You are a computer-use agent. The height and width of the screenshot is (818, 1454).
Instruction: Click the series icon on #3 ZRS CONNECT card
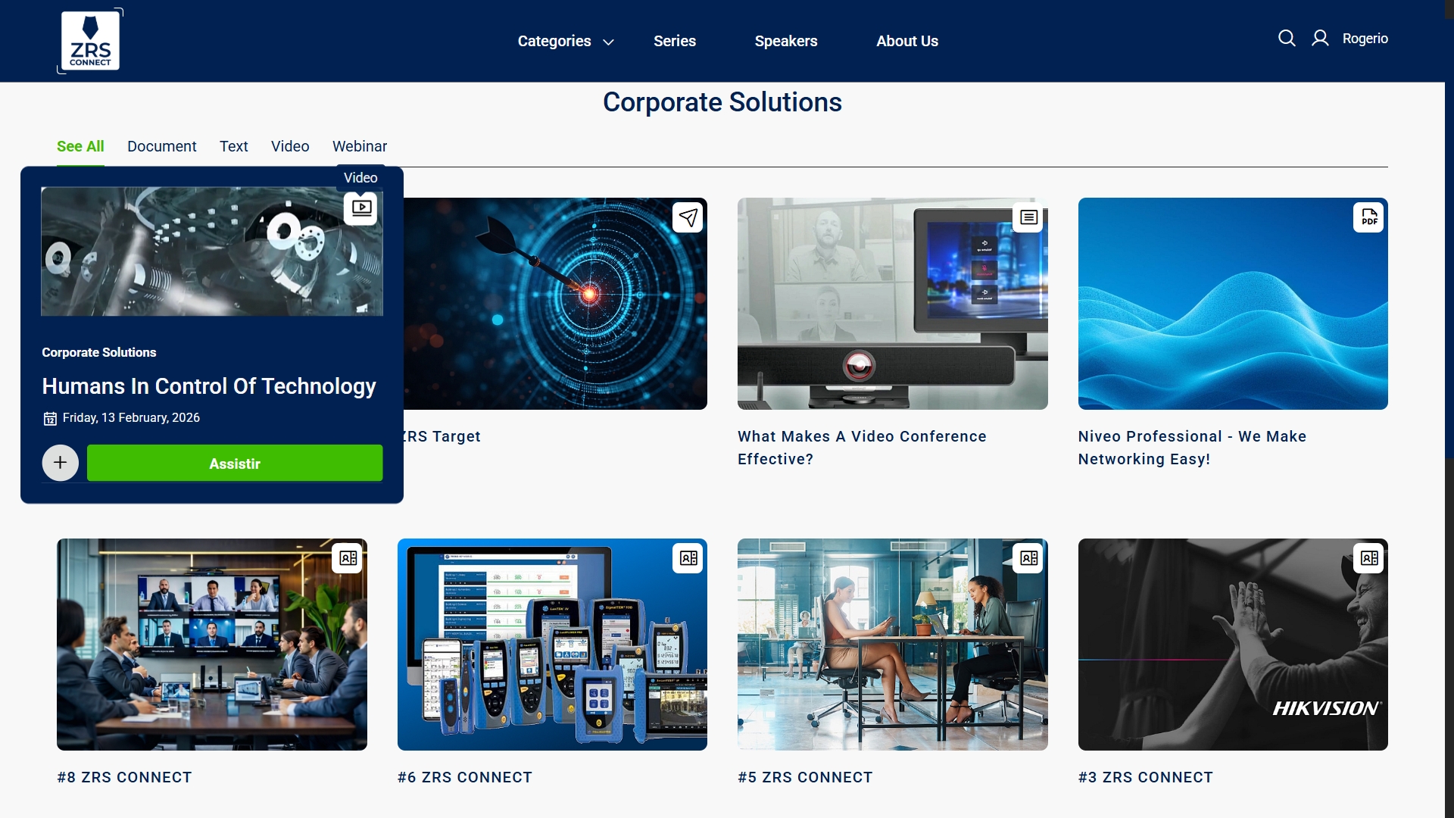[x=1368, y=558]
